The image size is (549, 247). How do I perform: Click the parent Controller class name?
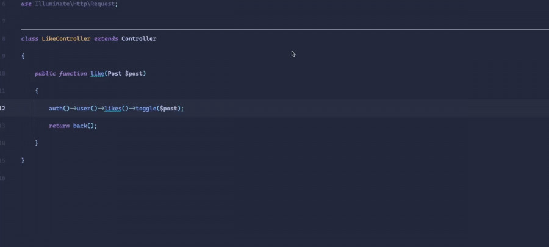click(x=138, y=38)
